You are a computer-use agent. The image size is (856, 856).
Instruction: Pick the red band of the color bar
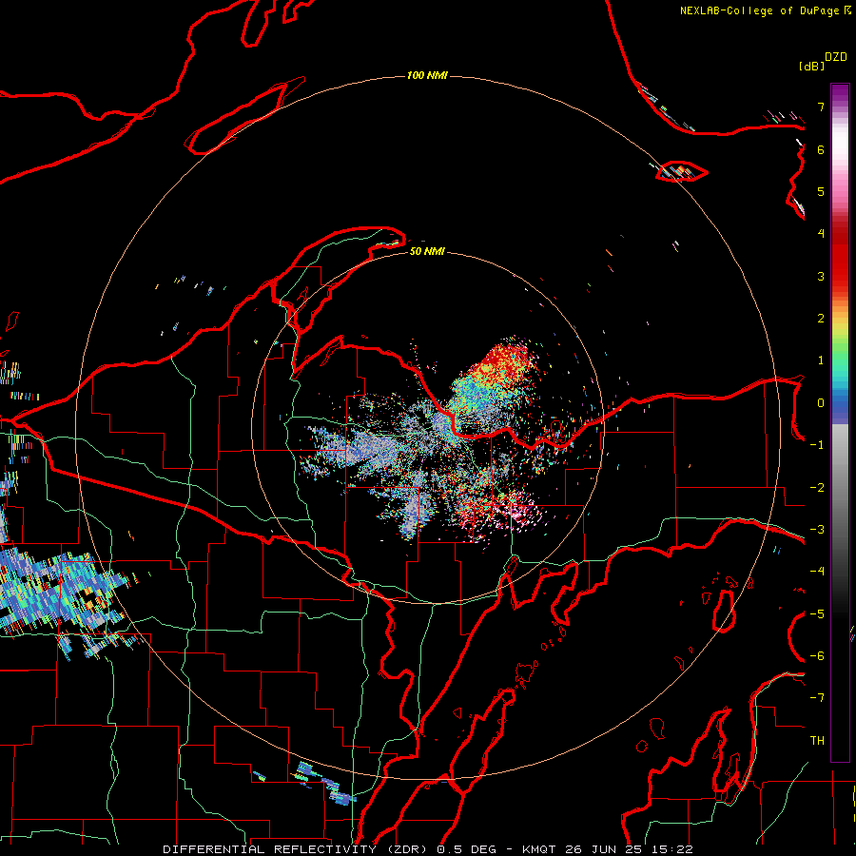[840, 257]
